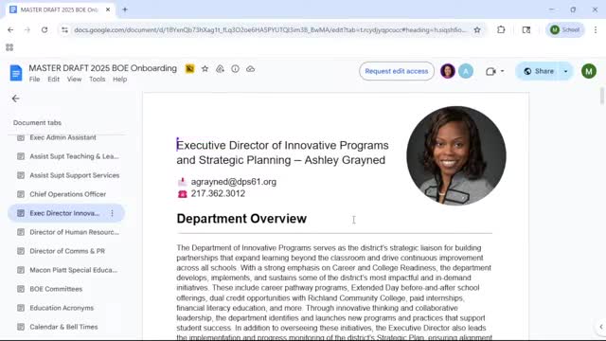Click the email agrayned@dps61.org
This screenshot has height=341, width=606.
234,182
